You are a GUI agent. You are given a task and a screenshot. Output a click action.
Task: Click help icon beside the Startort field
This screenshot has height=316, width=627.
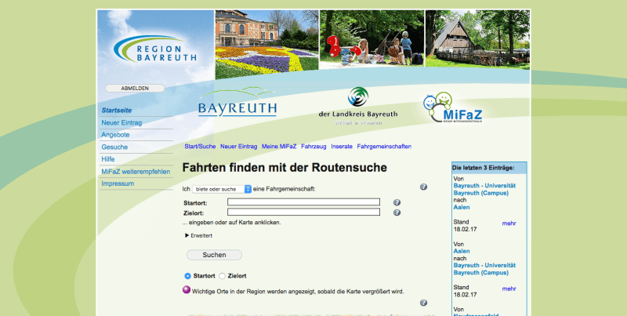[397, 202]
